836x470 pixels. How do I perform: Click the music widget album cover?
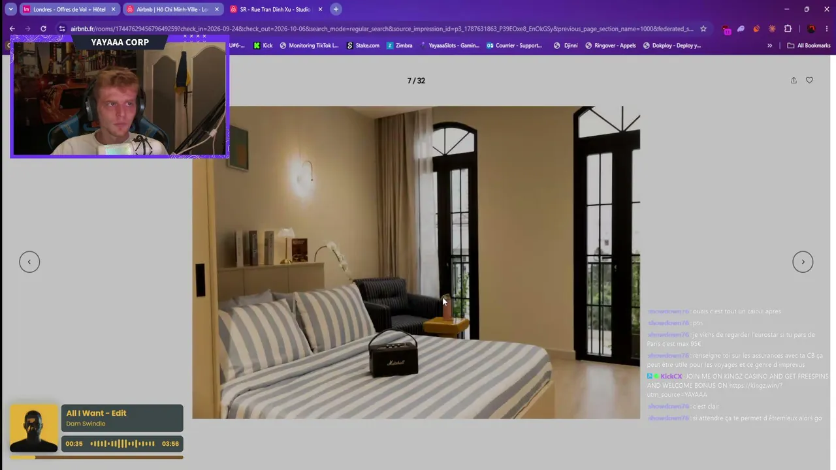(34, 428)
